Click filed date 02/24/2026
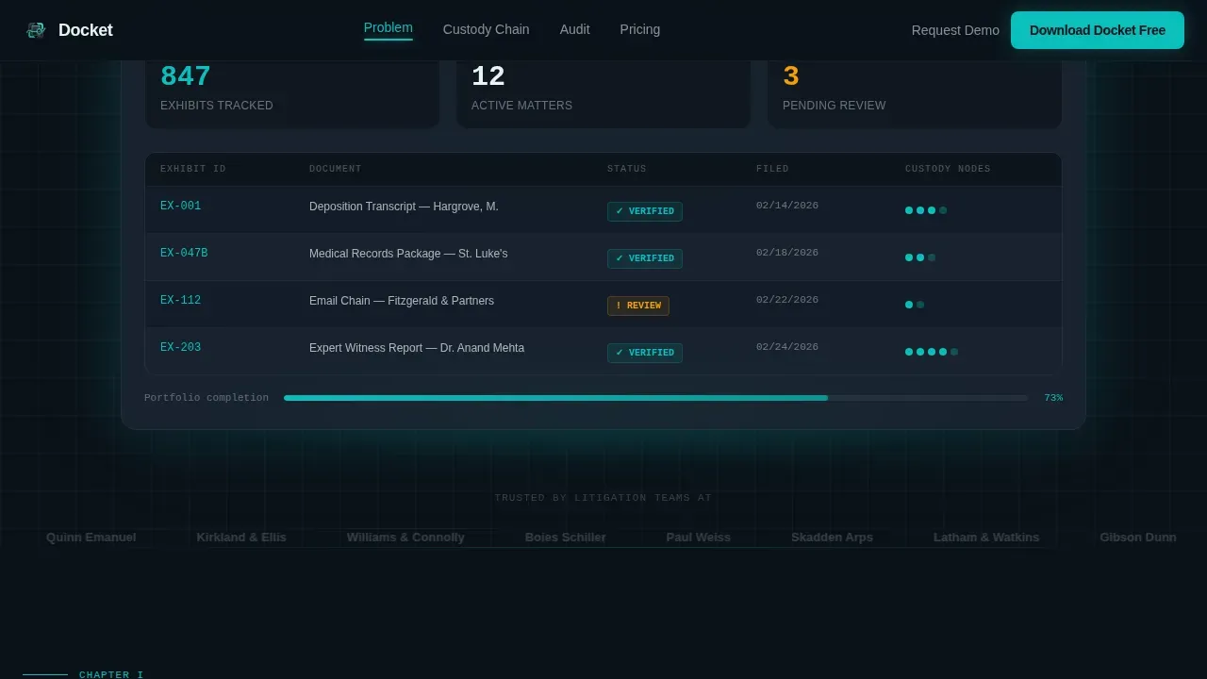The height and width of the screenshot is (679, 1207). pos(787,347)
